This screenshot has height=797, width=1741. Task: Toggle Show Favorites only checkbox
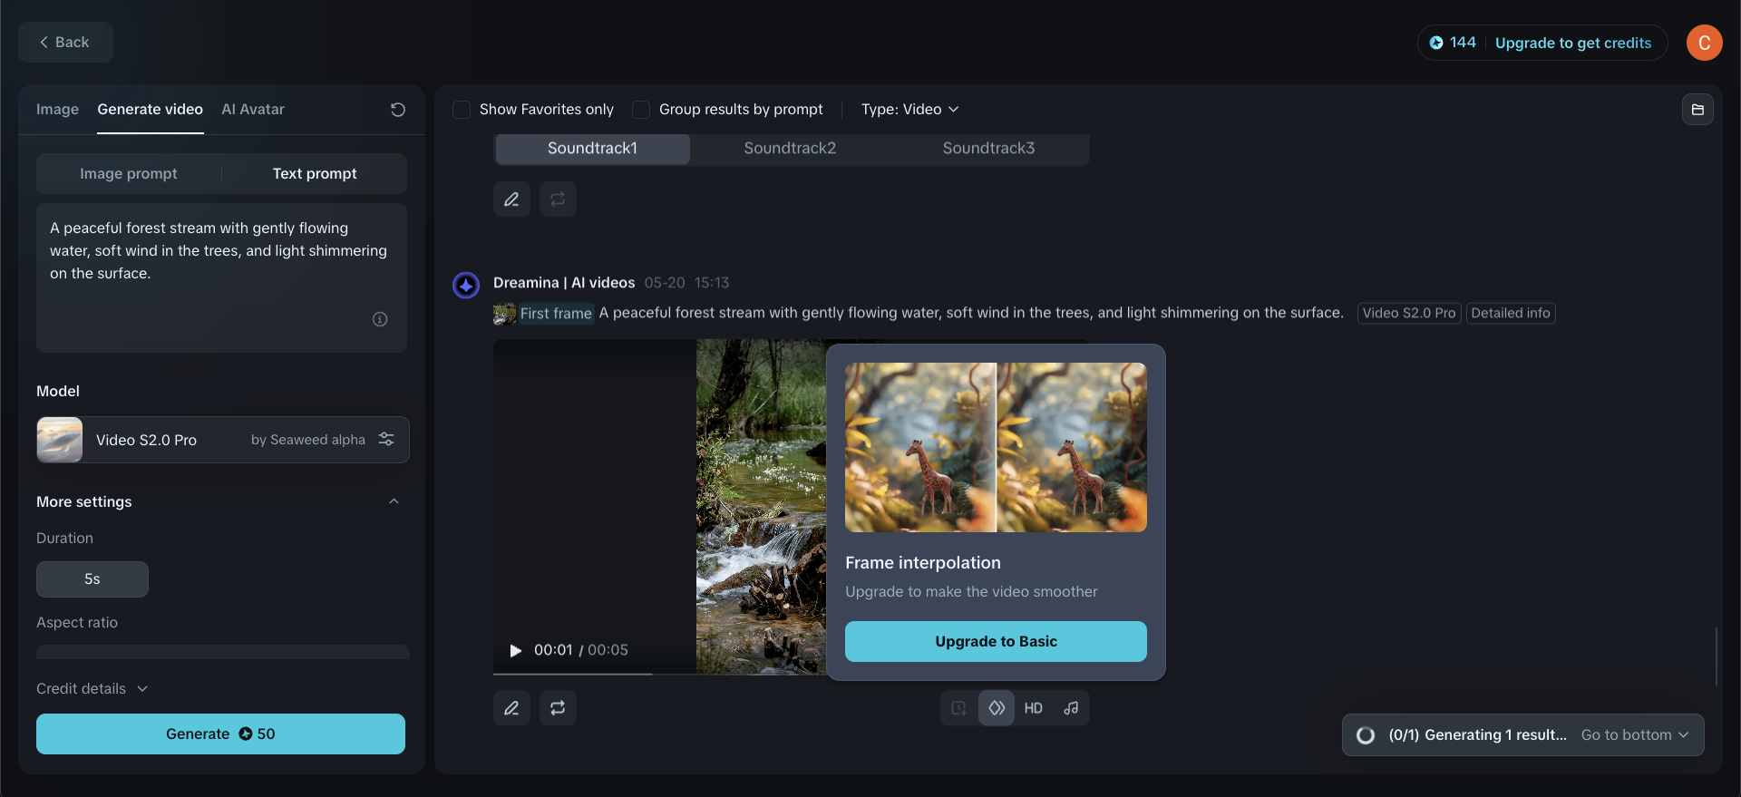[462, 110]
